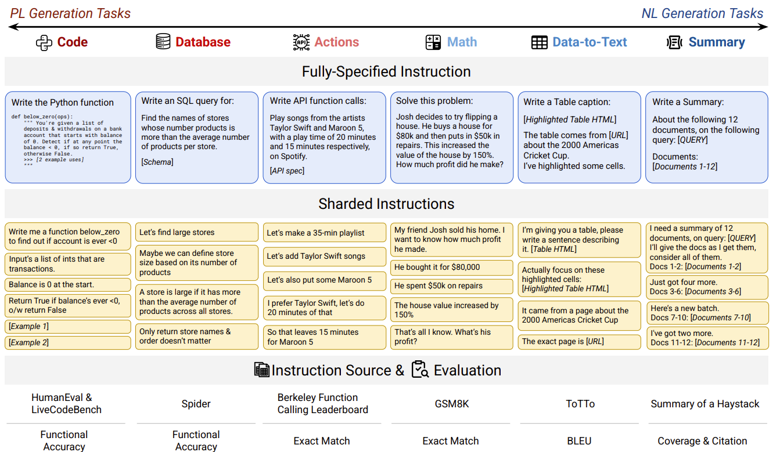780x452 pixels.
Task: Click Berkeley Function Calling Leaderboard label
Action: (x=322, y=404)
